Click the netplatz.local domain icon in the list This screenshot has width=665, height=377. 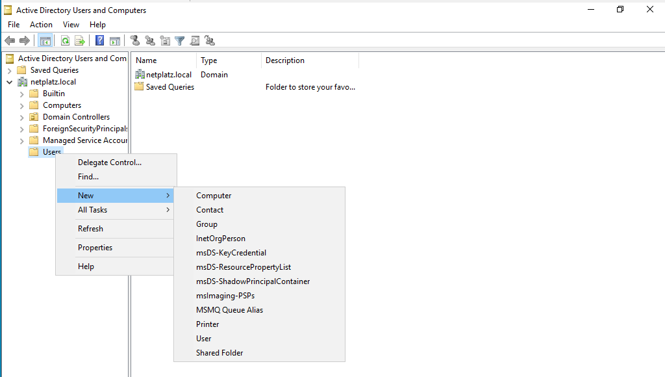[x=140, y=75]
